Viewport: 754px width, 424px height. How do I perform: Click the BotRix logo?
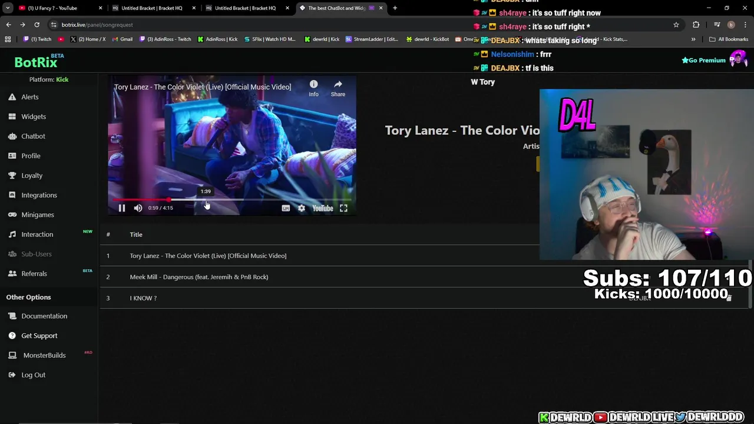(x=36, y=62)
